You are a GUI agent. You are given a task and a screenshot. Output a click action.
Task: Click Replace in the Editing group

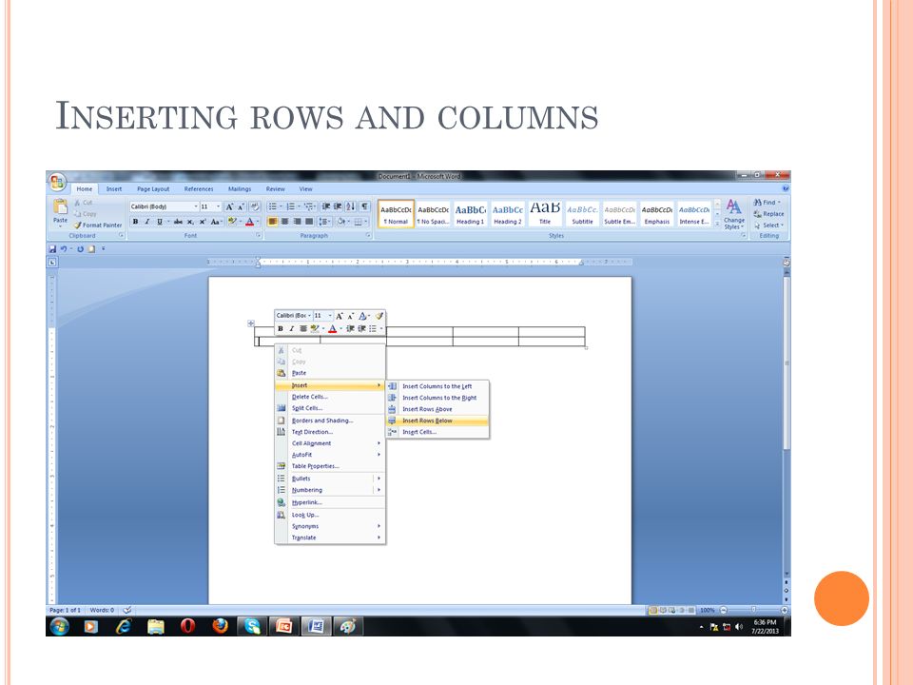tap(768, 214)
